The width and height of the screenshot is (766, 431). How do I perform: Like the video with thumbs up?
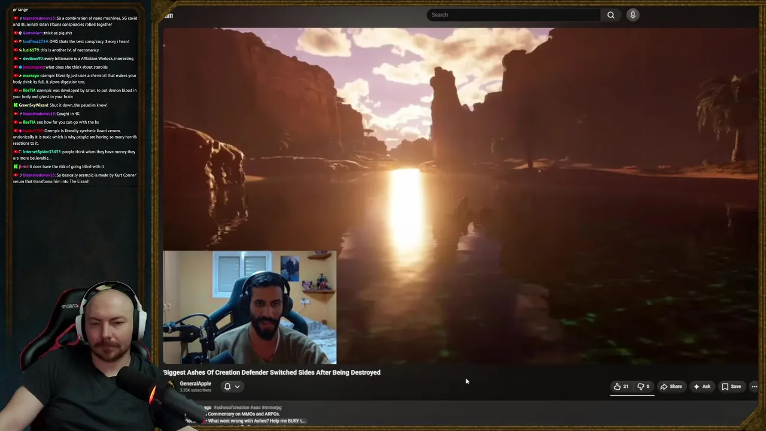coord(621,387)
